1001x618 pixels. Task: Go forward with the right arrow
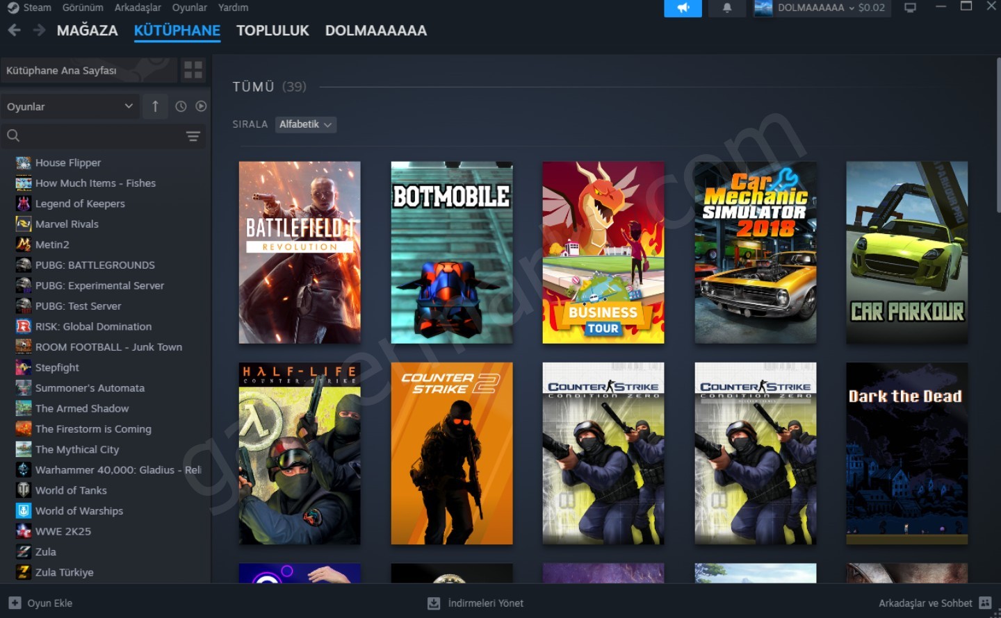click(x=40, y=31)
